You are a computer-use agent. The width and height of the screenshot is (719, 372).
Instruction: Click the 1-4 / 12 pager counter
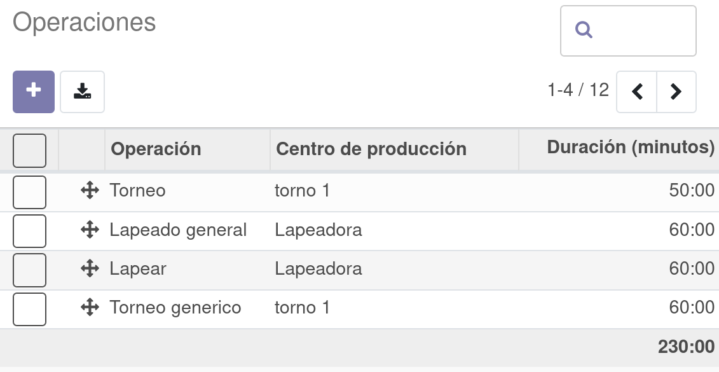tap(579, 90)
